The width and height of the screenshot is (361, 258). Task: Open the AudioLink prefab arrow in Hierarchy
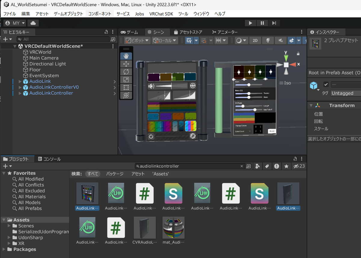(x=115, y=82)
